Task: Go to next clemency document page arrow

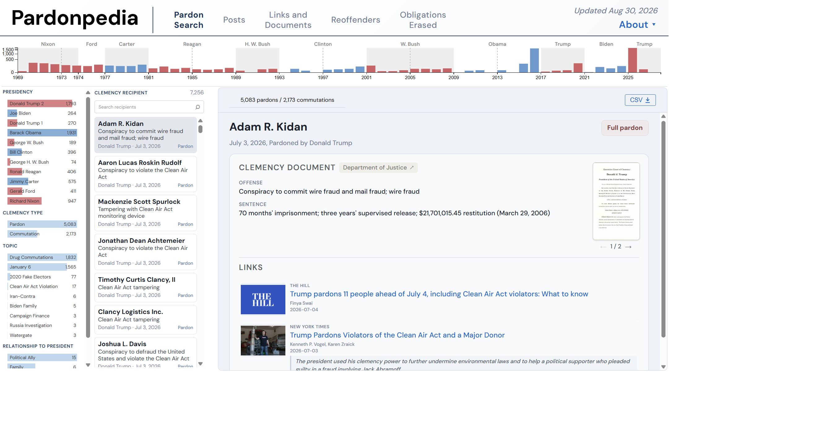Action: [628, 247]
